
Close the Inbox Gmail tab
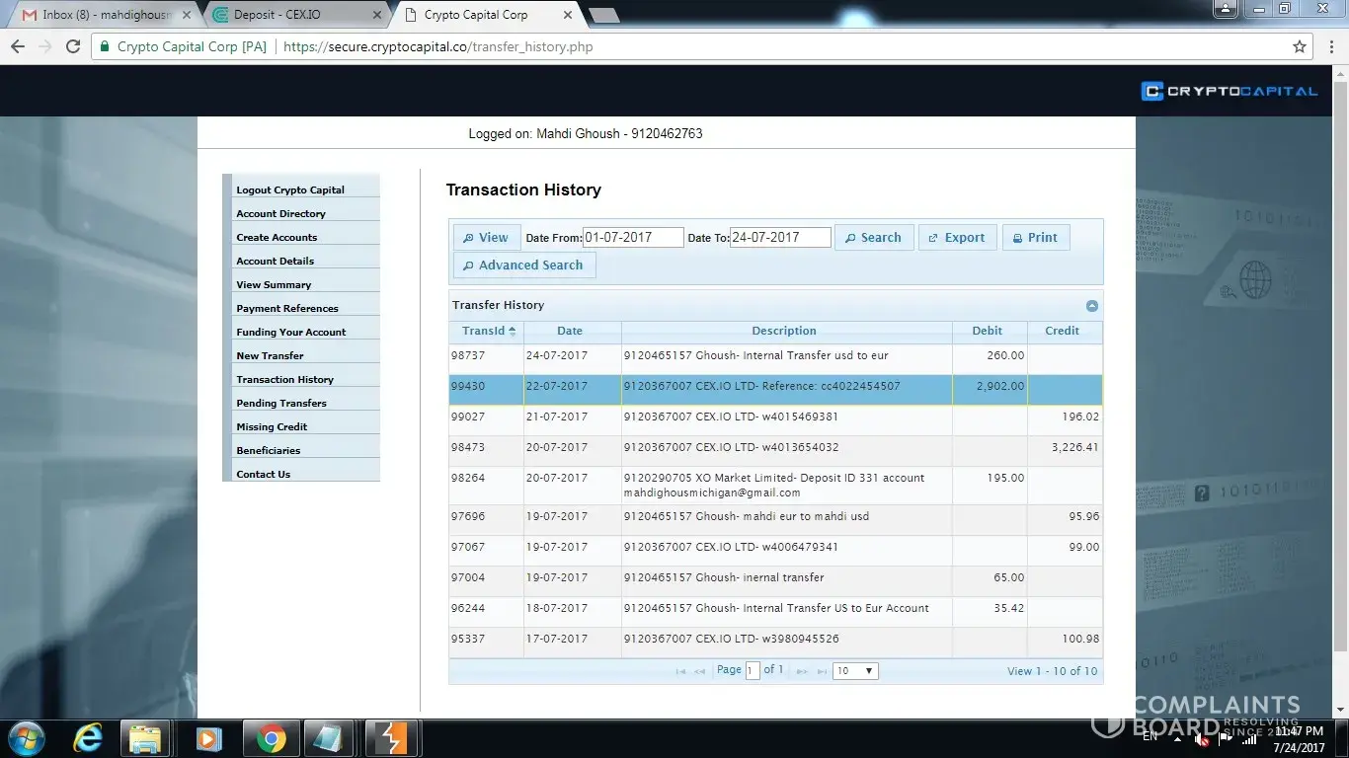click(x=187, y=15)
